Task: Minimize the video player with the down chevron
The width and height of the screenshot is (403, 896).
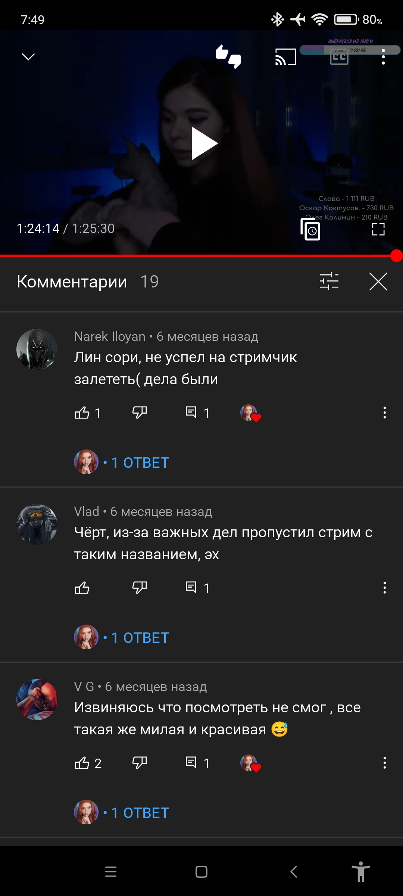Action: (28, 57)
